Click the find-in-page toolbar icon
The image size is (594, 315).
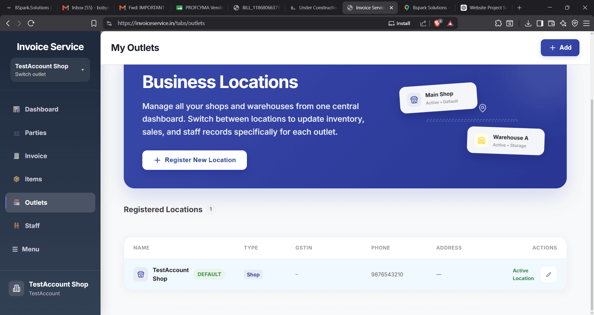(510, 23)
